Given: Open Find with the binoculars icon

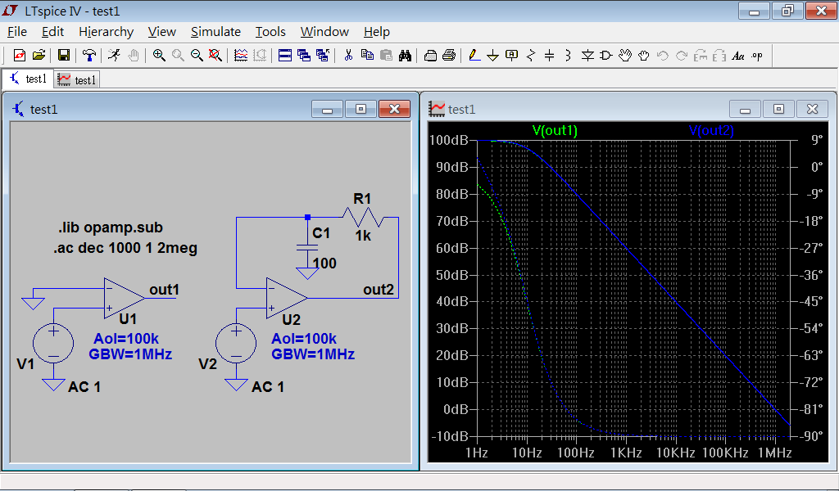Looking at the screenshot, I should [x=405, y=55].
